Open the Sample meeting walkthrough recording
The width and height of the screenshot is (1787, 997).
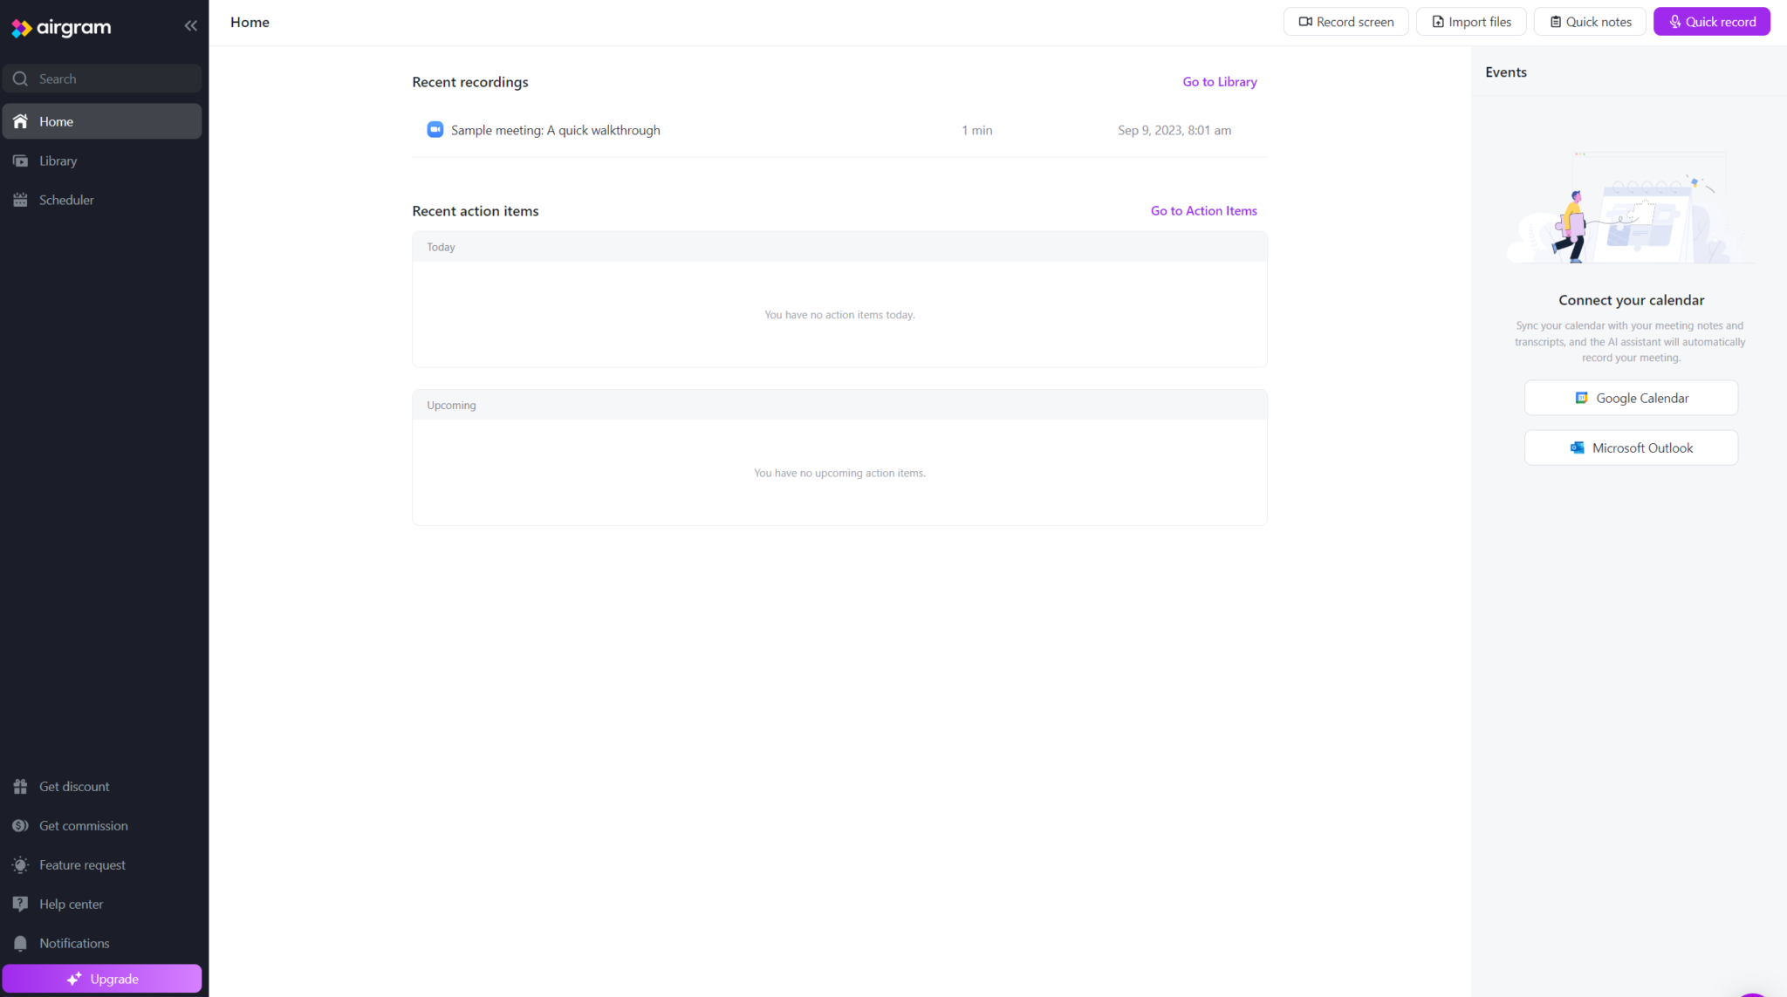(x=555, y=130)
